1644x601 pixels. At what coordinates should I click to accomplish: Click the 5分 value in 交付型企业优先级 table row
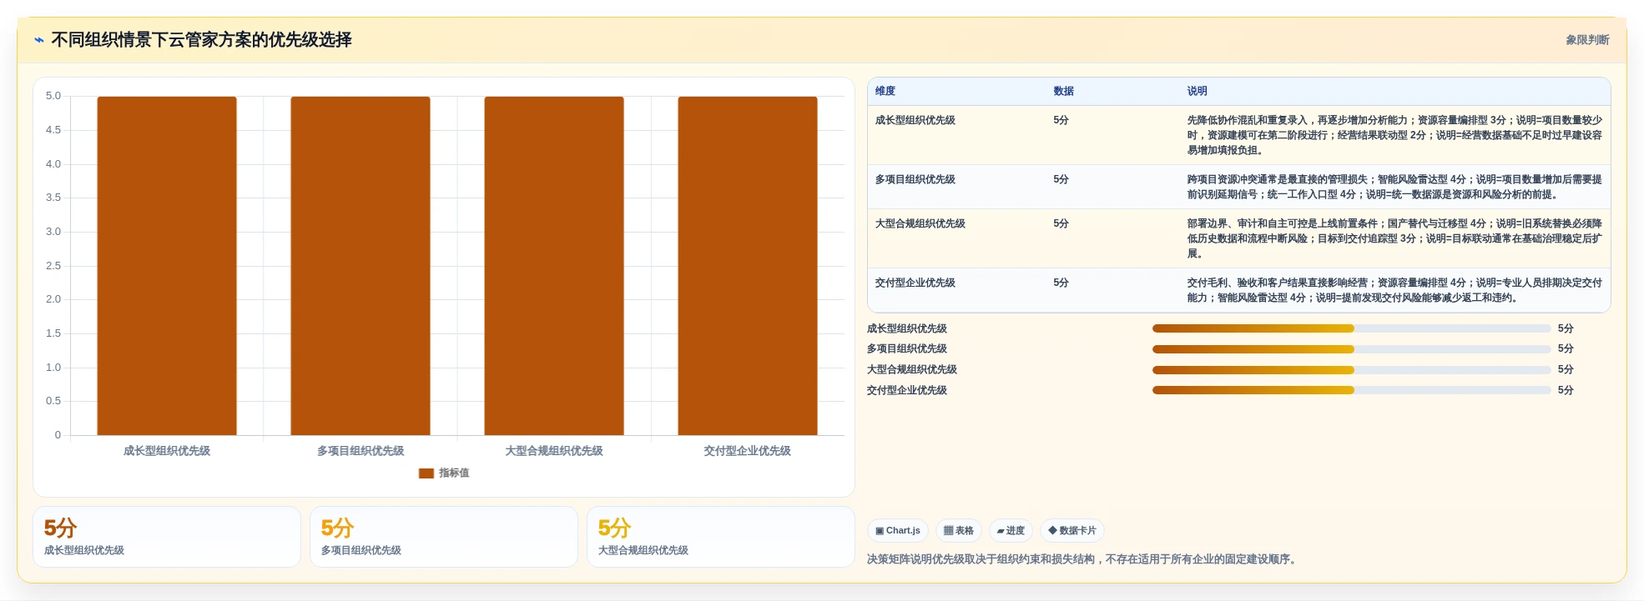coord(1061,283)
